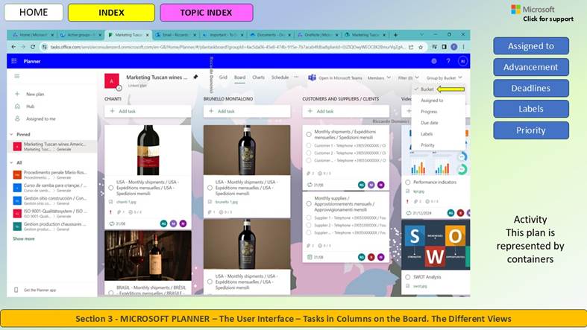Check off Customer 2 checklist item
The height and width of the screenshot is (330, 587).
point(309,153)
